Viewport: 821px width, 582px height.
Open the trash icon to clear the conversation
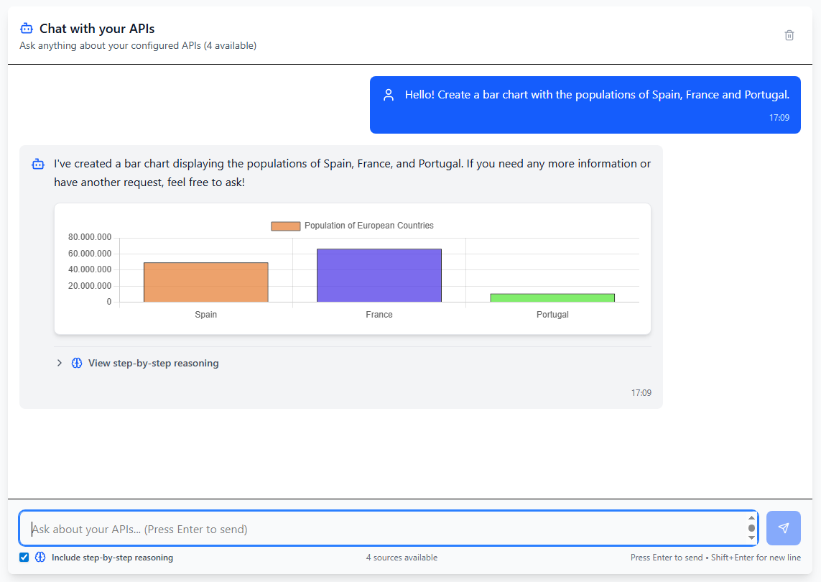(789, 35)
